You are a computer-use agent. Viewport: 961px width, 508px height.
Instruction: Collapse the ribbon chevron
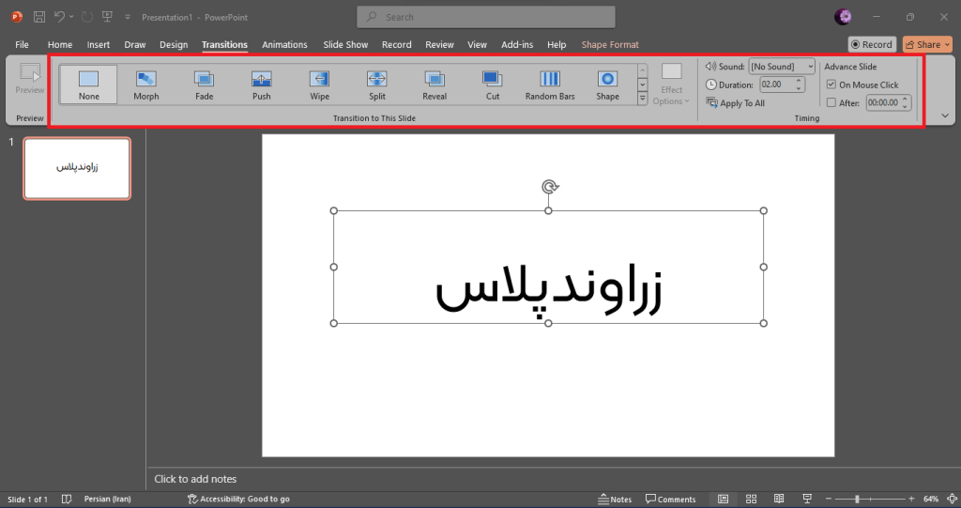(x=944, y=115)
